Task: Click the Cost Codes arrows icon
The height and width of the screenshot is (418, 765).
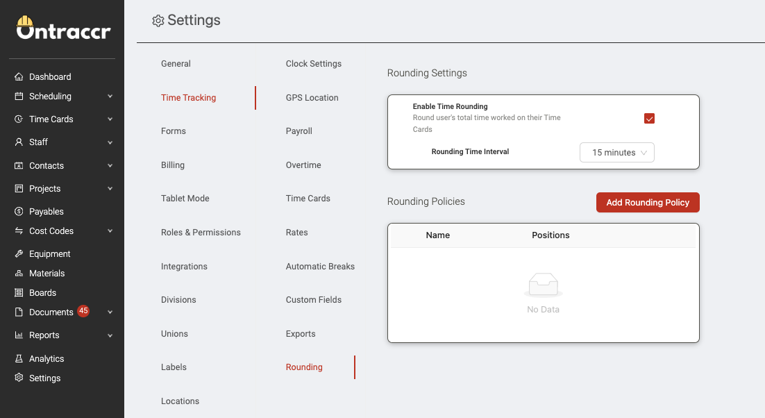Action: pos(19,231)
